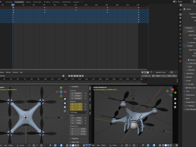The height and width of the screenshot is (147, 196).
Task: Click keyframe at frame 60 in top dope sheet row
Action: [x=45, y=8]
